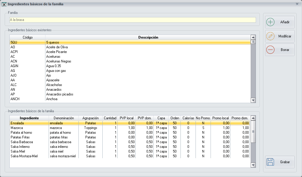Click the Agrupación column header
Screen dimensions: 302x177
pyautogui.click(x=90, y=118)
